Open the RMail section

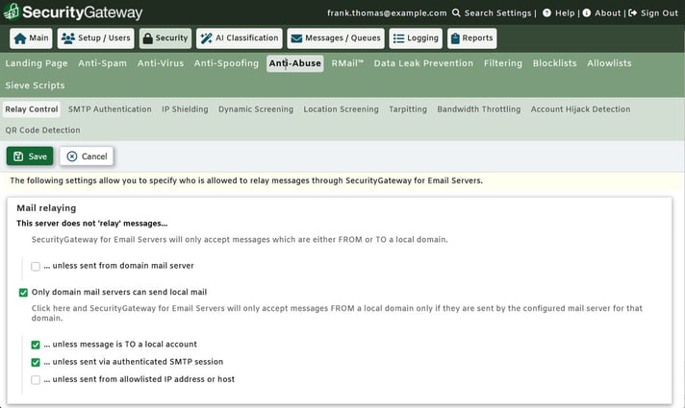(x=347, y=63)
